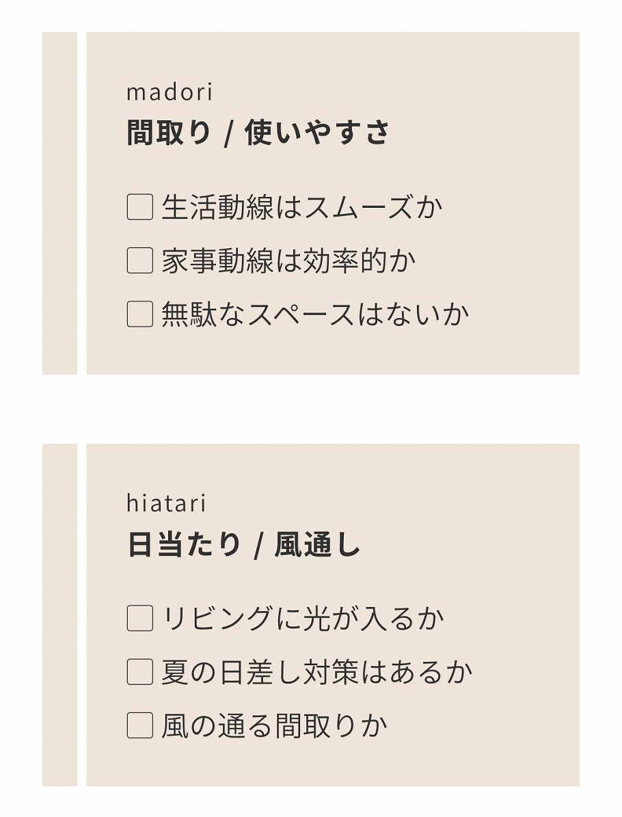Click empty area right of madori title
Viewport: 622px width, 817px height.
click(x=485, y=133)
